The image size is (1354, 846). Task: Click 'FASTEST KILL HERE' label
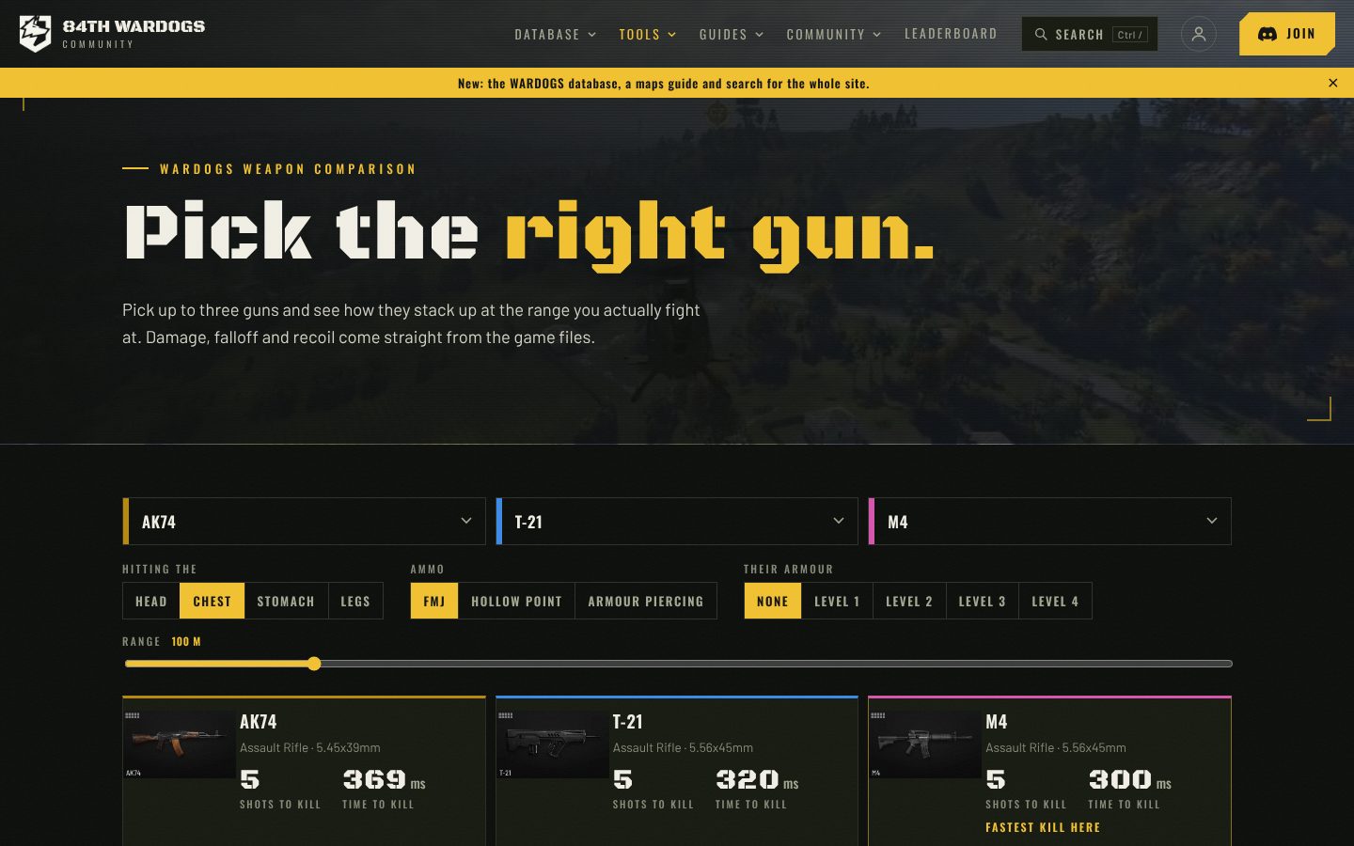pos(1043,827)
